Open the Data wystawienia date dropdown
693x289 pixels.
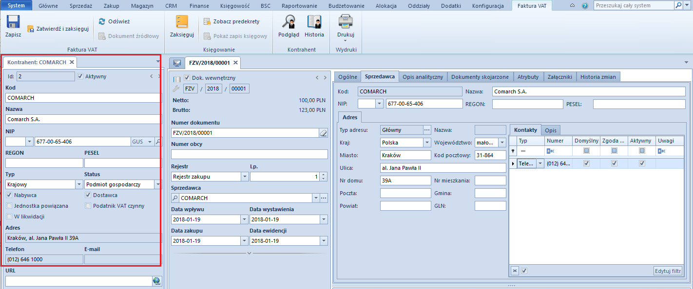(x=323, y=219)
